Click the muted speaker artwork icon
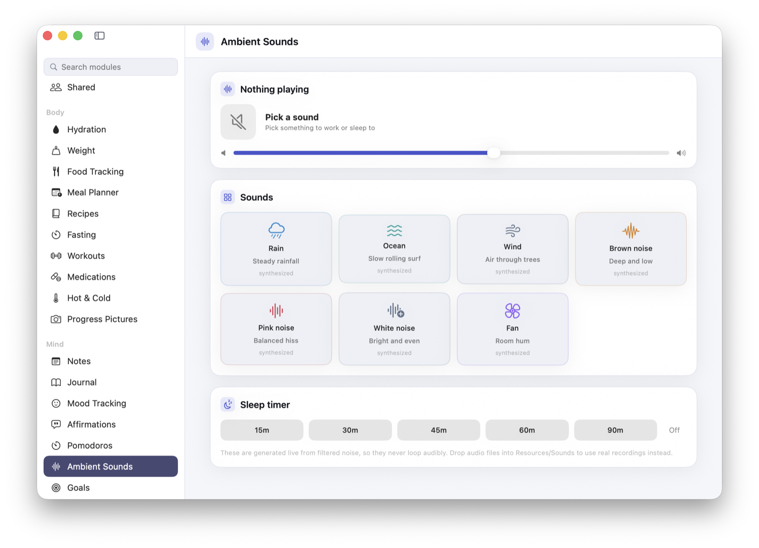 pyautogui.click(x=238, y=122)
